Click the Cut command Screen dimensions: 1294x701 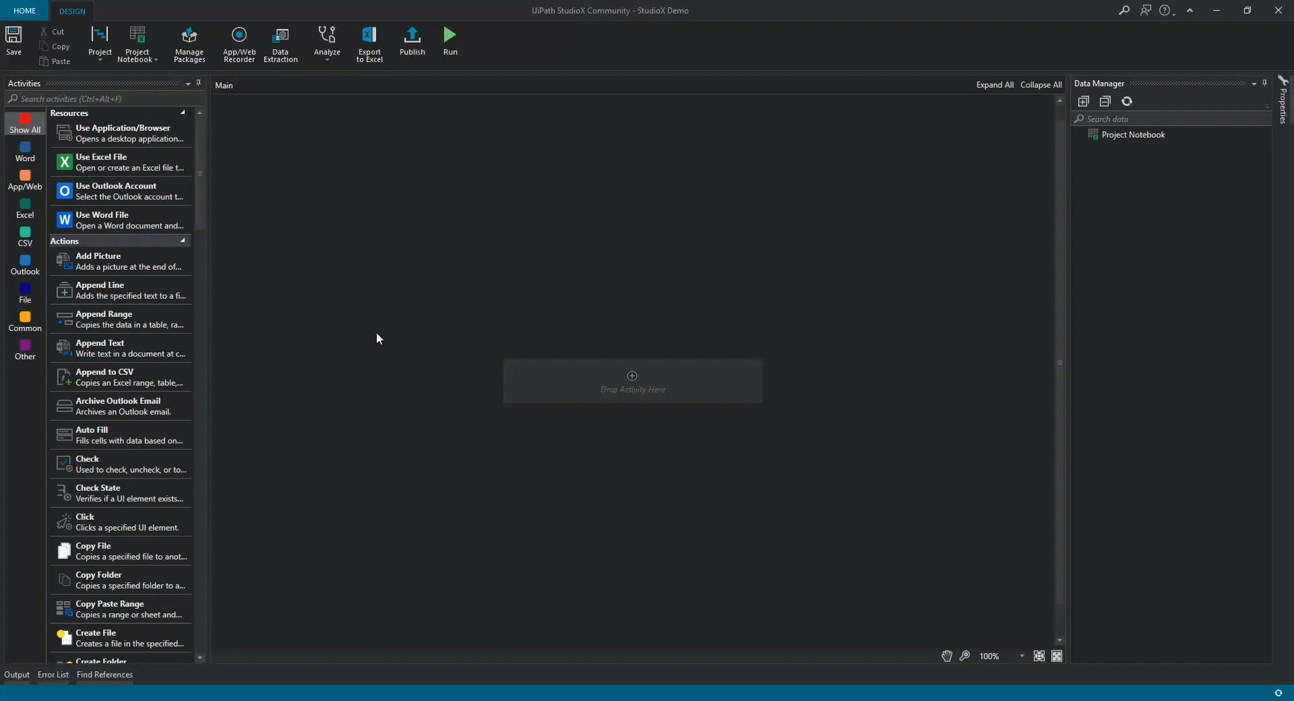click(53, 32)
